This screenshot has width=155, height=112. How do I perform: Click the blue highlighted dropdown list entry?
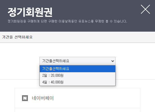pos(77,69)
